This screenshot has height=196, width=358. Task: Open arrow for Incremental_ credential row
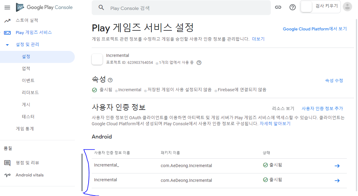(337, 166)
